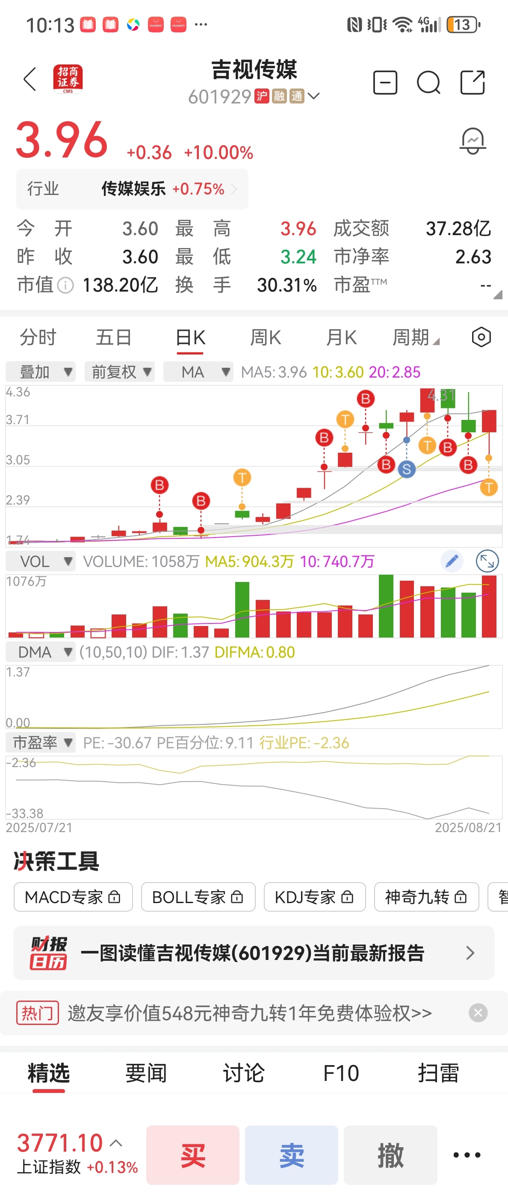Open 神奇九转 decision tool
The image size is (508, 1193).
426,897
